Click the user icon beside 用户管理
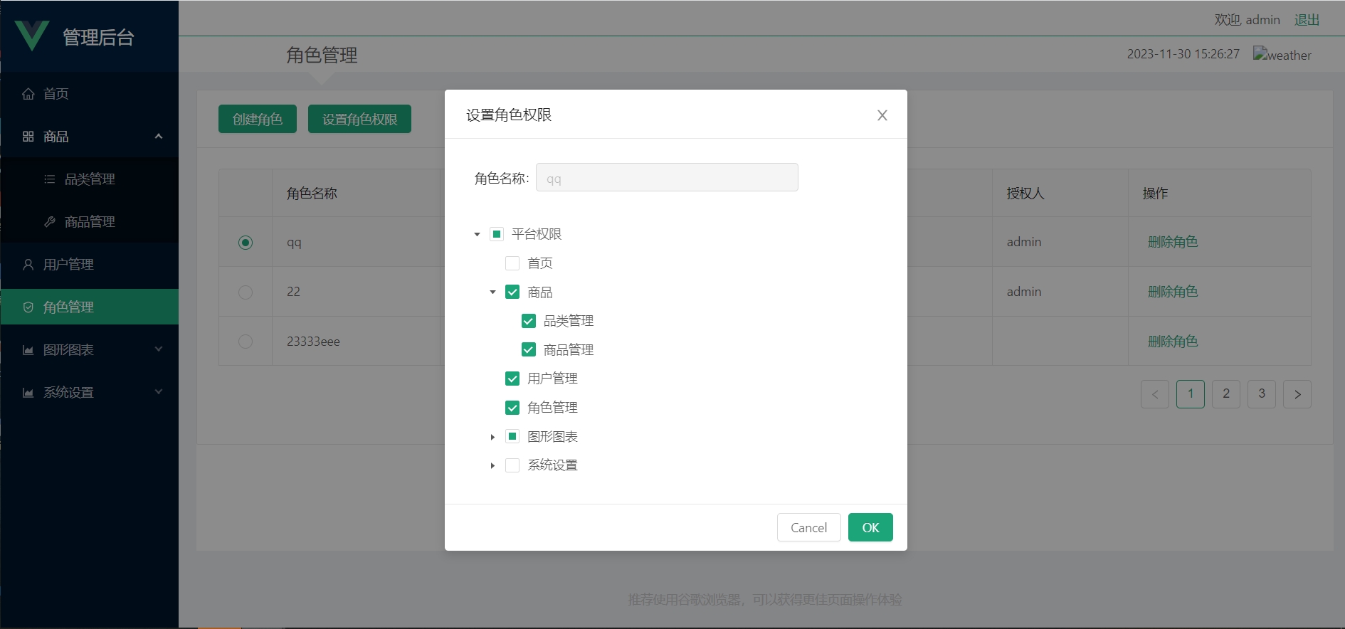 pos(28,265)
